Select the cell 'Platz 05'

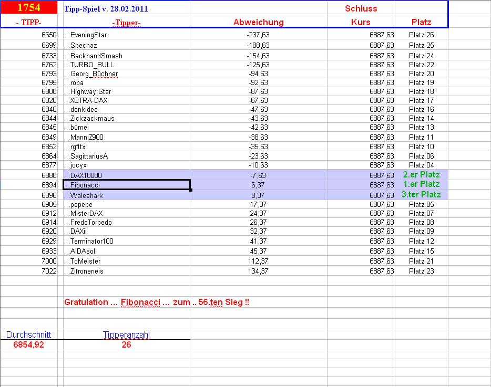click(x=421, y=204)
